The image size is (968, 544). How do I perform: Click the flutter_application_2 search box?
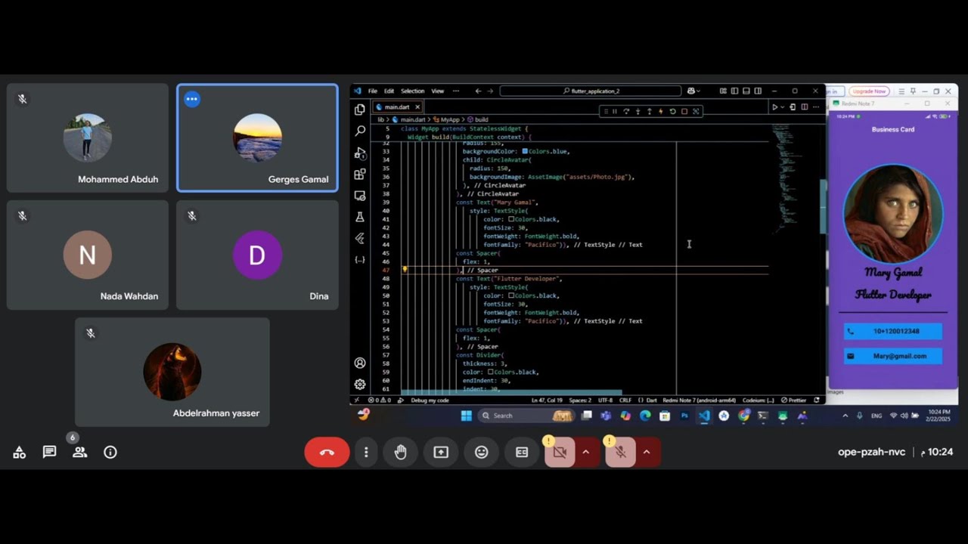591,91
